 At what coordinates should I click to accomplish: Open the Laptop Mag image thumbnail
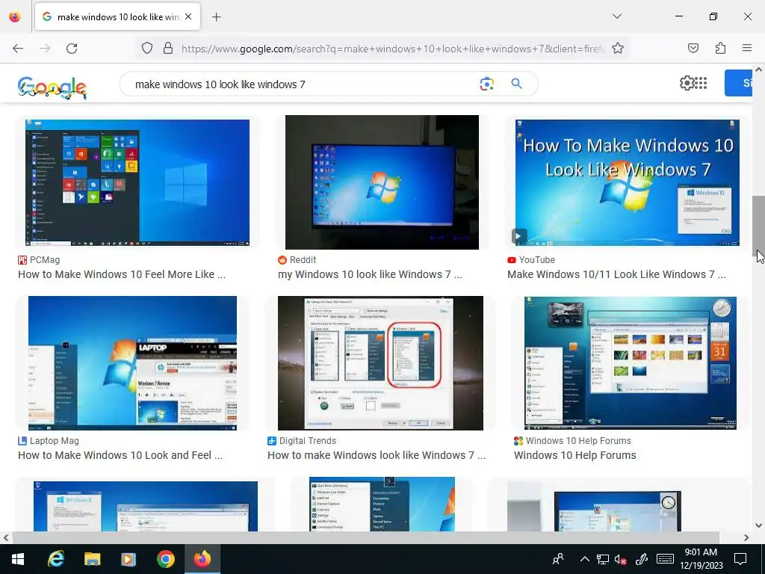coord(133,363)
